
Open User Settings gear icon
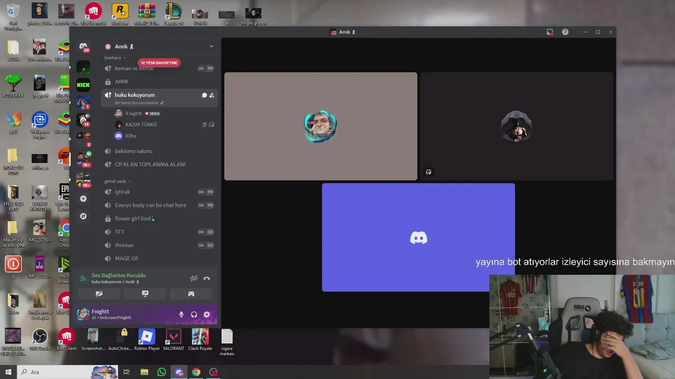pos(207,314)
